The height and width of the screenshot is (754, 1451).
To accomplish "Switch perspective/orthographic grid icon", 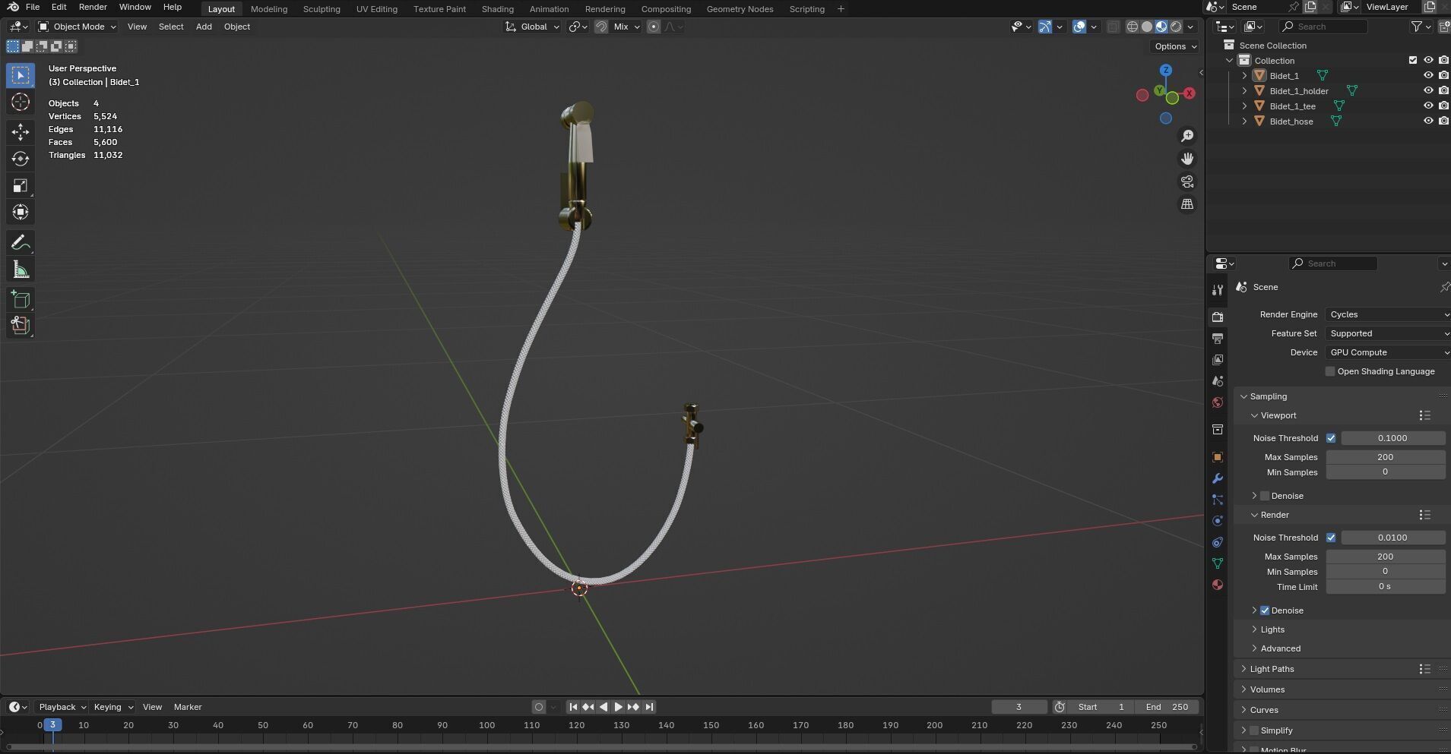I will tap(1186, 204).
